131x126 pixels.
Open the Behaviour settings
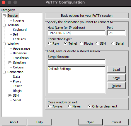pos(20,53)
